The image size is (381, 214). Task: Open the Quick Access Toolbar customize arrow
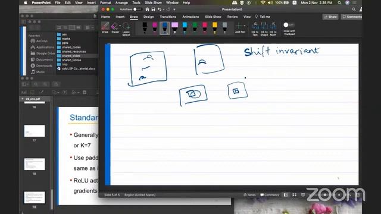point(174,10)
